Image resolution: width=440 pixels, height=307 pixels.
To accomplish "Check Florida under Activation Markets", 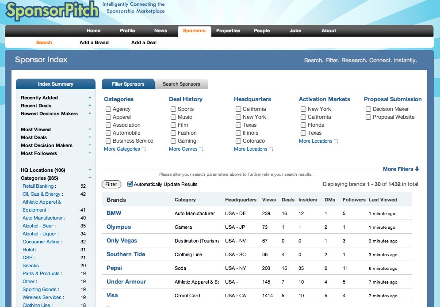I will 303,125.
